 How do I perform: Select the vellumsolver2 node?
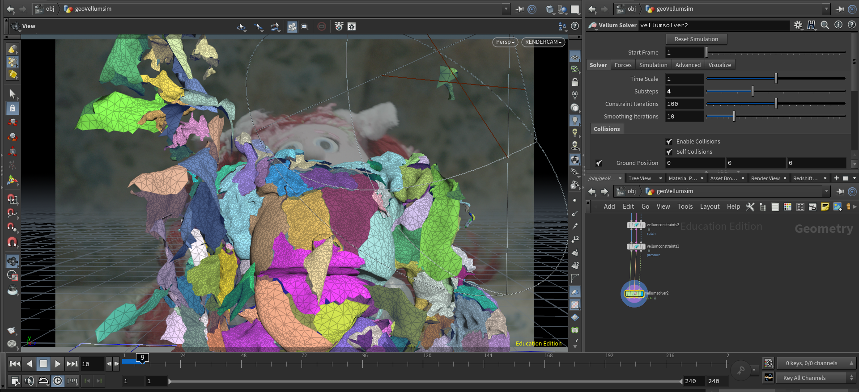tap(634, 294)
